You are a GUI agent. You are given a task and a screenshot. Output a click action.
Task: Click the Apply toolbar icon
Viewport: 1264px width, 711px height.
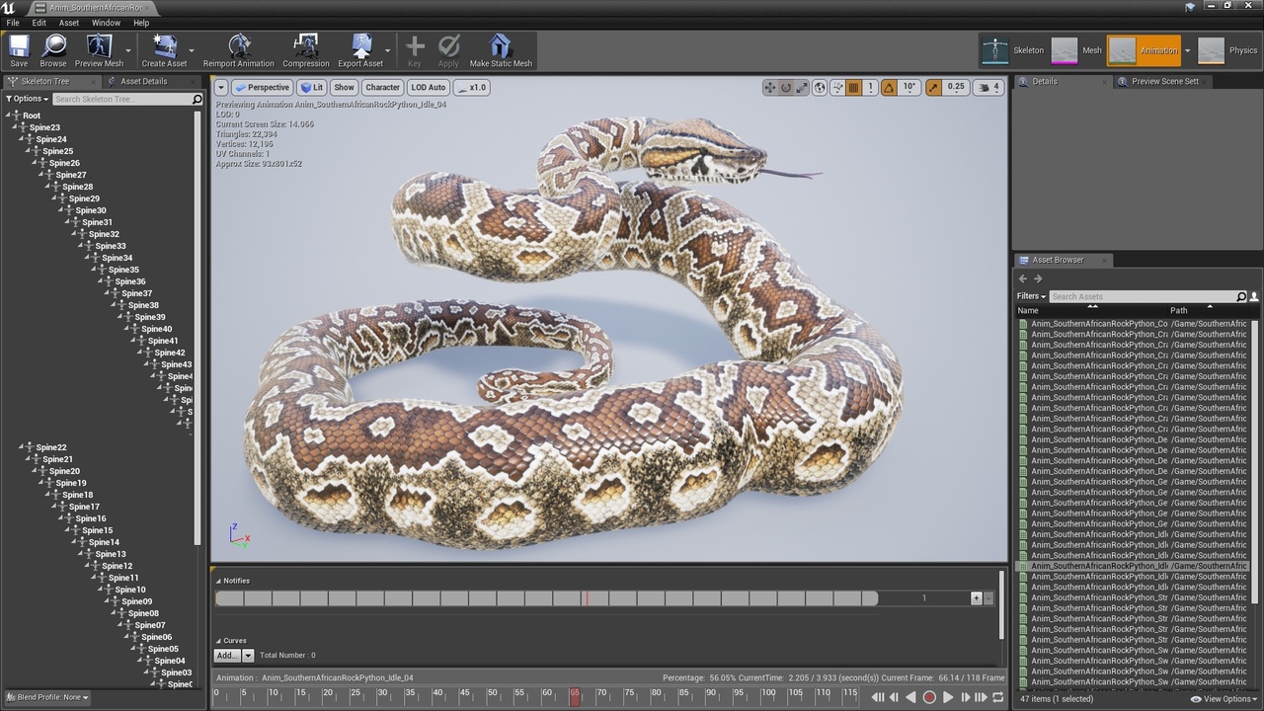pyautogui.click(x=448, y=50)
